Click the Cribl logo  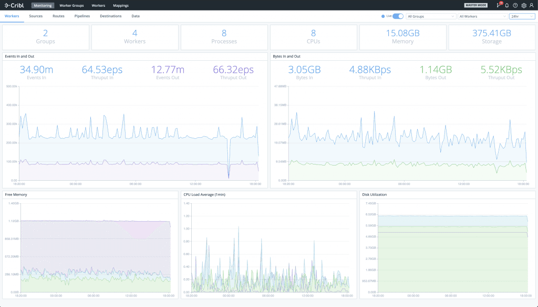pos(15,5)
